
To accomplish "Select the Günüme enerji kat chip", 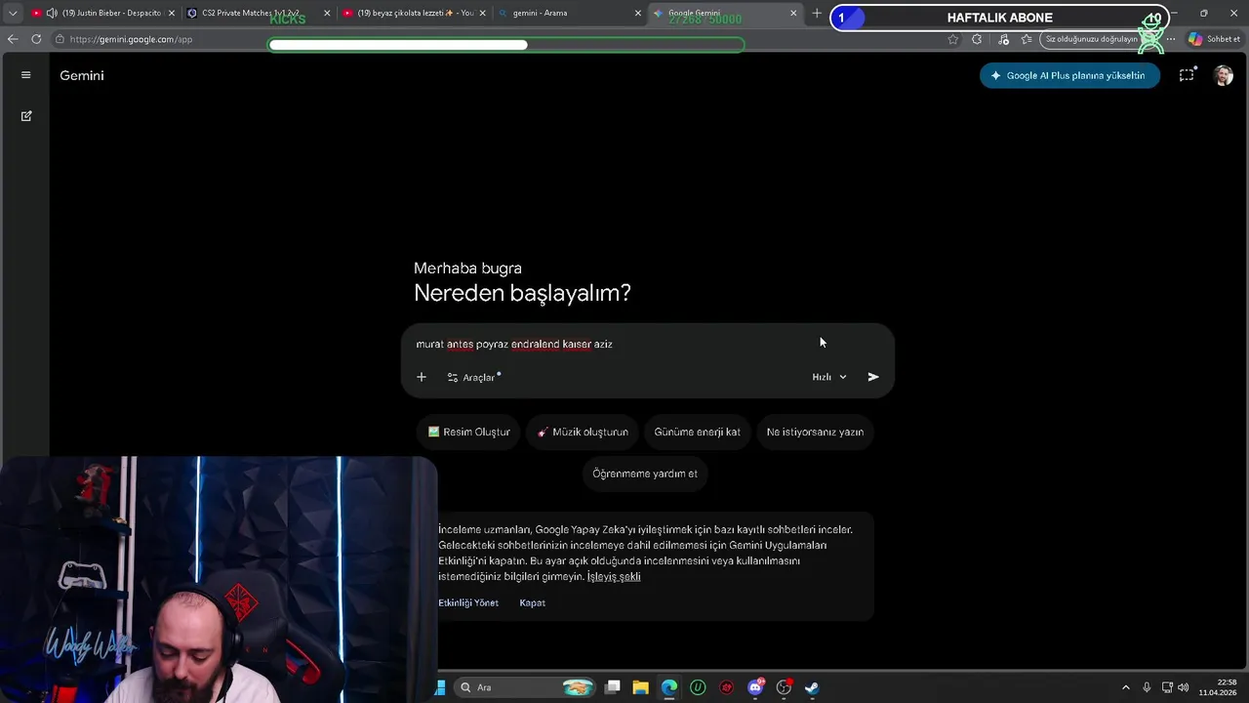I will point(697,432).
